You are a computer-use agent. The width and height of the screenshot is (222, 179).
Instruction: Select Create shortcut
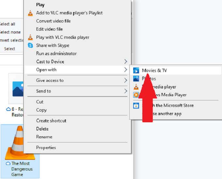(78, 121)
